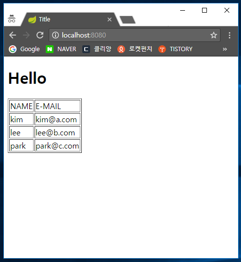Open the 클리앙 bookmark
The height and width of the screenshot is (262, 241).
[x=97, y=49]
